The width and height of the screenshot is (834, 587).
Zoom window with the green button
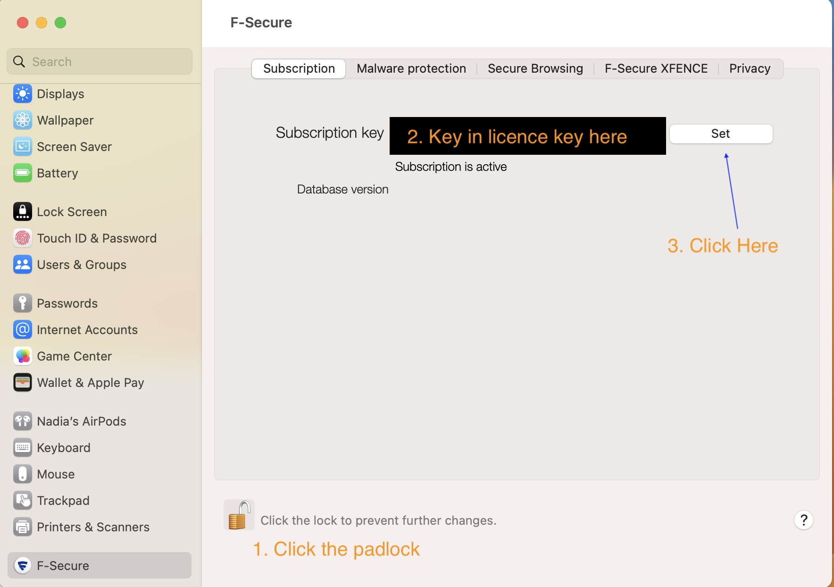60,23
